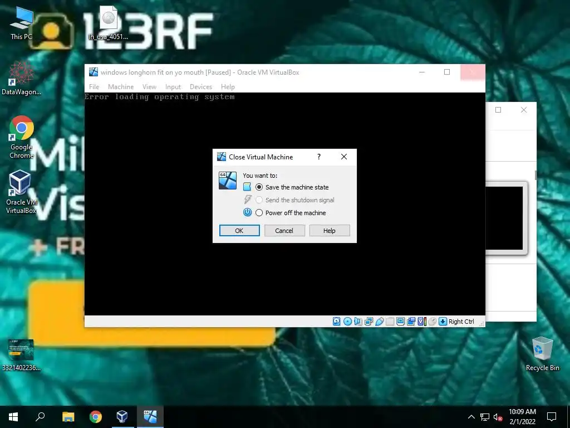
Task: Maximize the background VirtualBox Manager window
Action: pos(498,110)
